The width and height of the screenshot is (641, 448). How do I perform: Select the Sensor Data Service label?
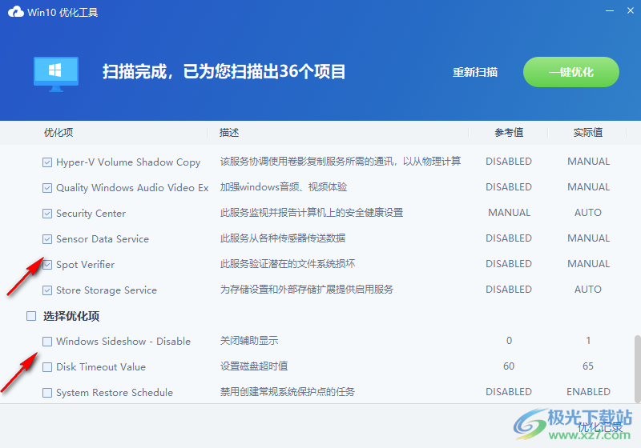click(x=103, y=239)
